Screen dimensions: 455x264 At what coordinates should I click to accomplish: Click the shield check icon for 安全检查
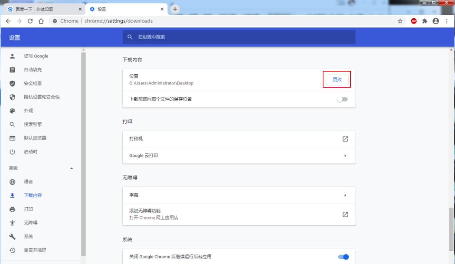(x=12, y=83)
